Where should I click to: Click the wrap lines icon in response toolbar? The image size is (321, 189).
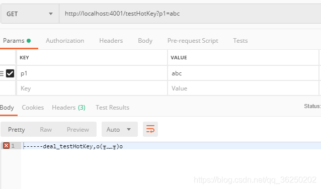(x=150, y=129)
